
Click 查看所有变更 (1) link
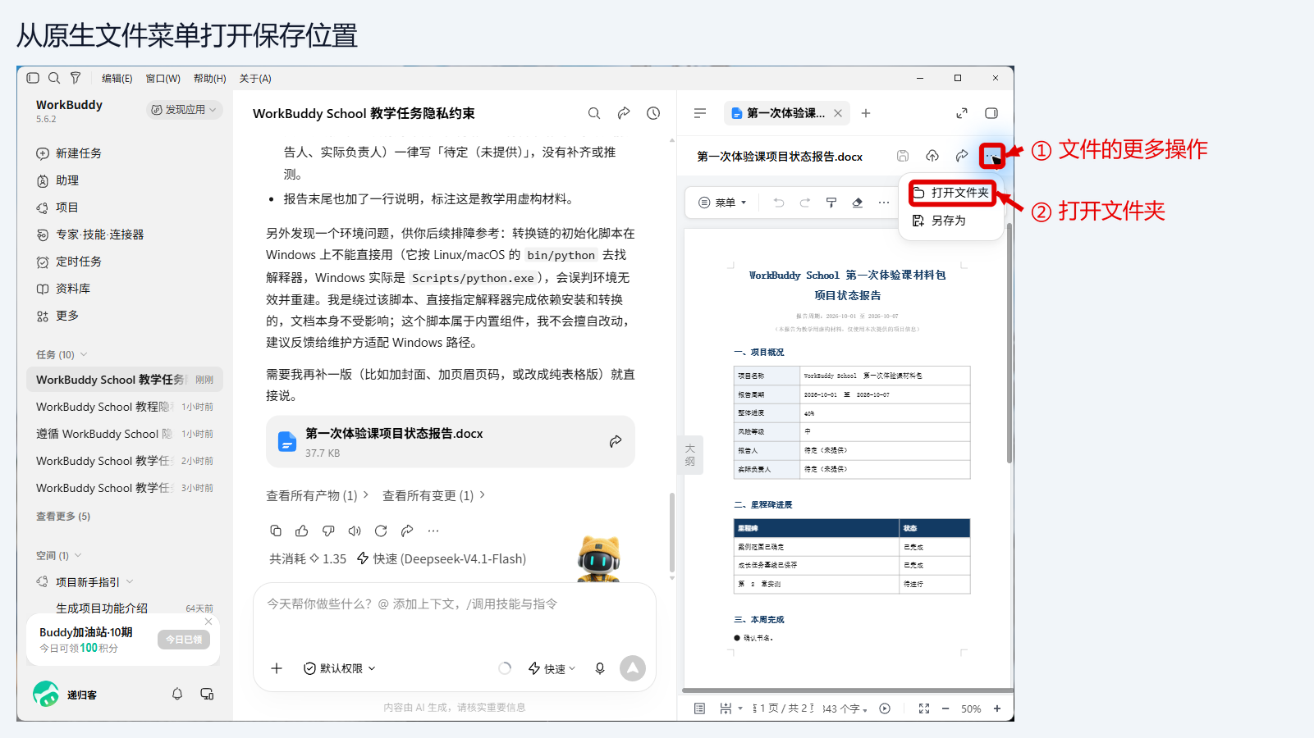433,495
